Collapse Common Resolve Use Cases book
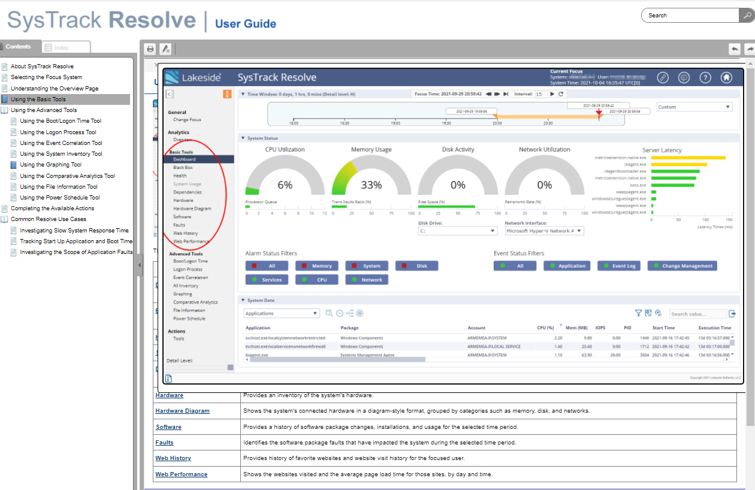This screenshot has width=755, height=490. (x=4, y=219)
